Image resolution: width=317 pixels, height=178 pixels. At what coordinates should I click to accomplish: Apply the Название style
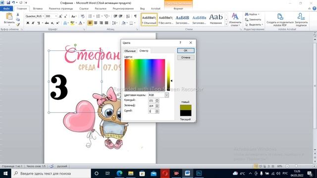[x=216, y=20]
